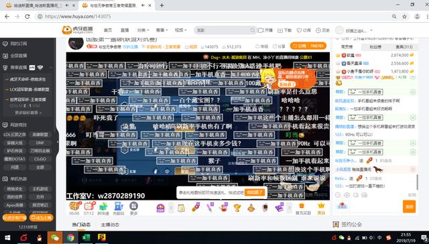This screenshot has height=244, width=429.
Task: Click the Huya client download button in the sidebar
Action: click(15, 218)
